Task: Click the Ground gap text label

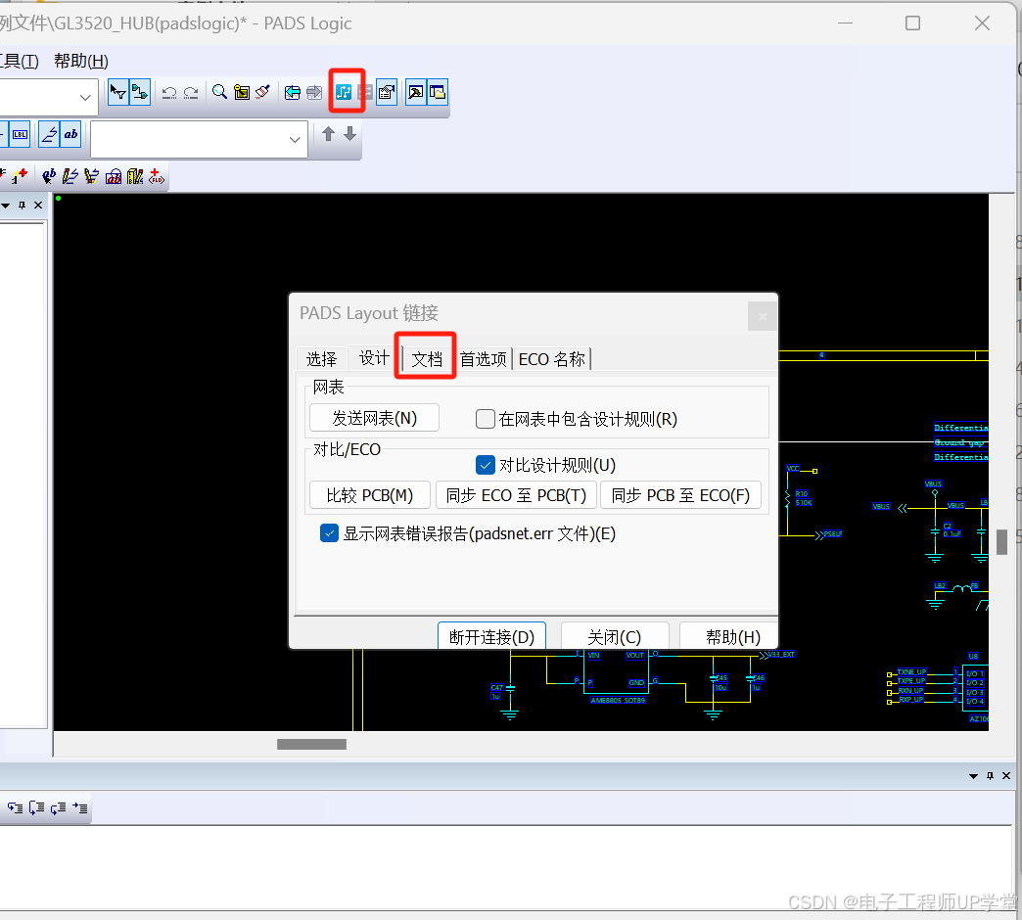Action: [960, 442]
